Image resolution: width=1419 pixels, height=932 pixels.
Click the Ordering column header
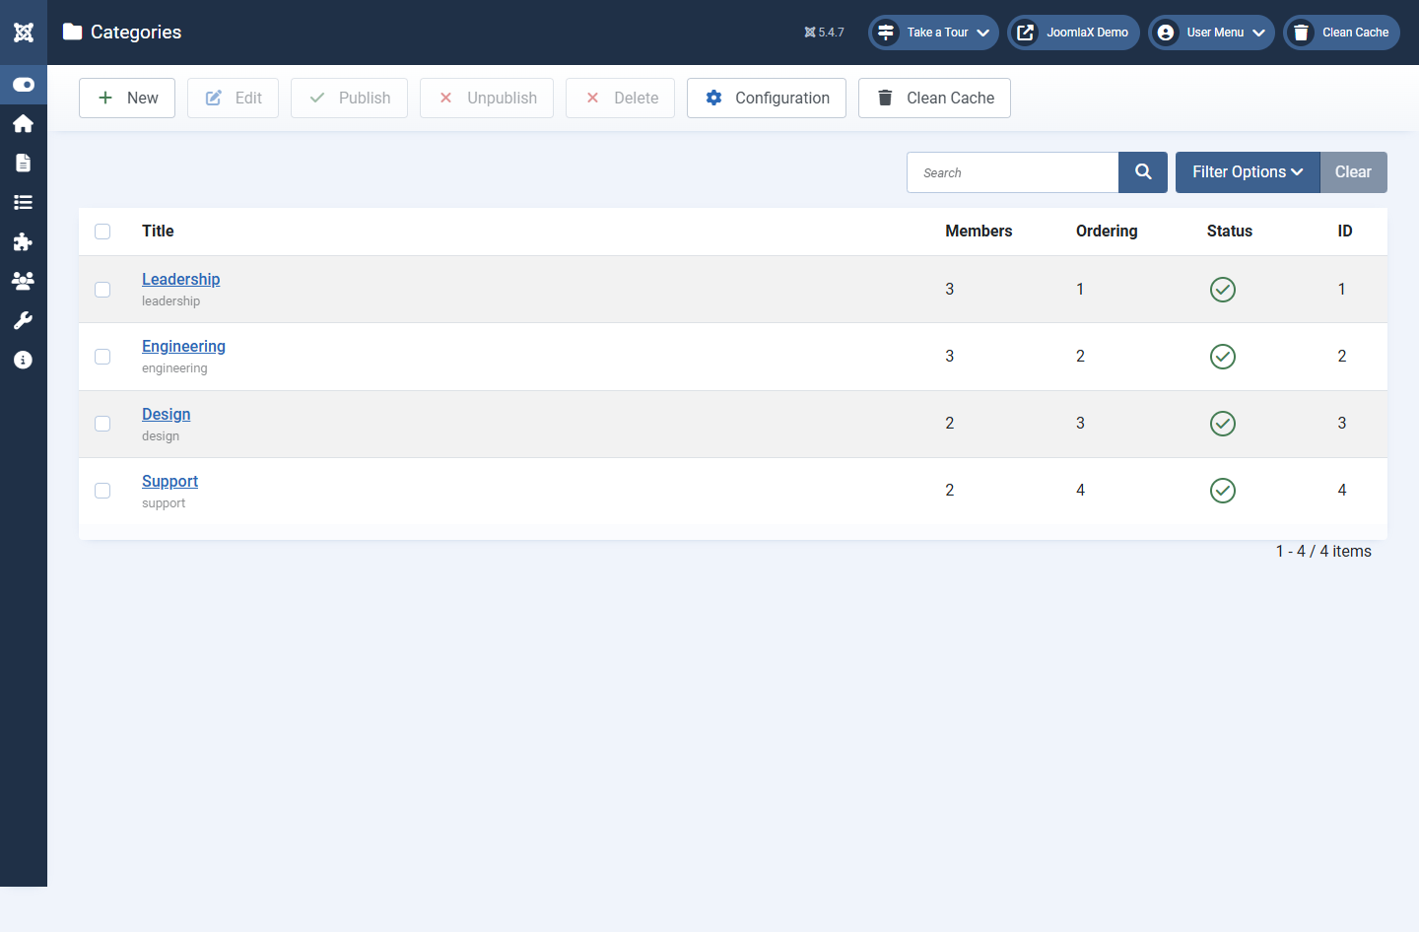[1107, 231]
